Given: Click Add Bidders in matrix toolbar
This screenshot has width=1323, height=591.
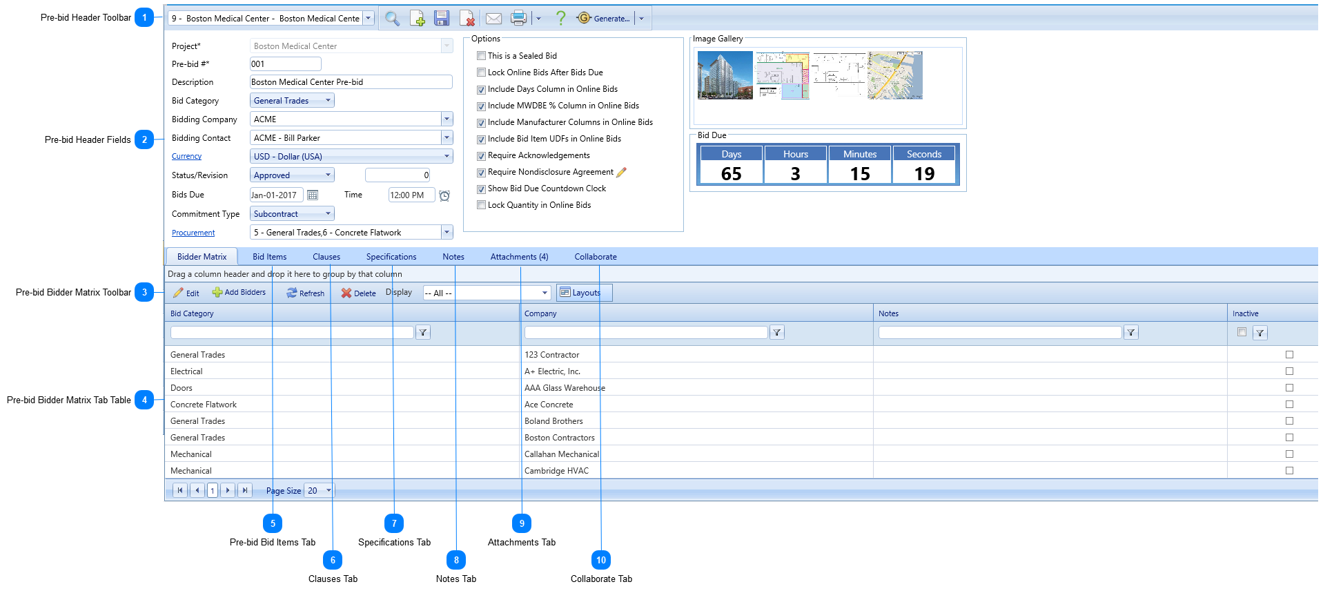Looking at the screenshot, I should pyautogui.click(x=239, y=293).
